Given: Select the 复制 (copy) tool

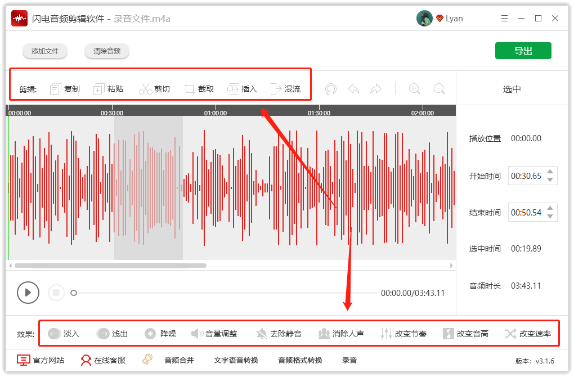Looking at the screenshot, I should [65, 88].
